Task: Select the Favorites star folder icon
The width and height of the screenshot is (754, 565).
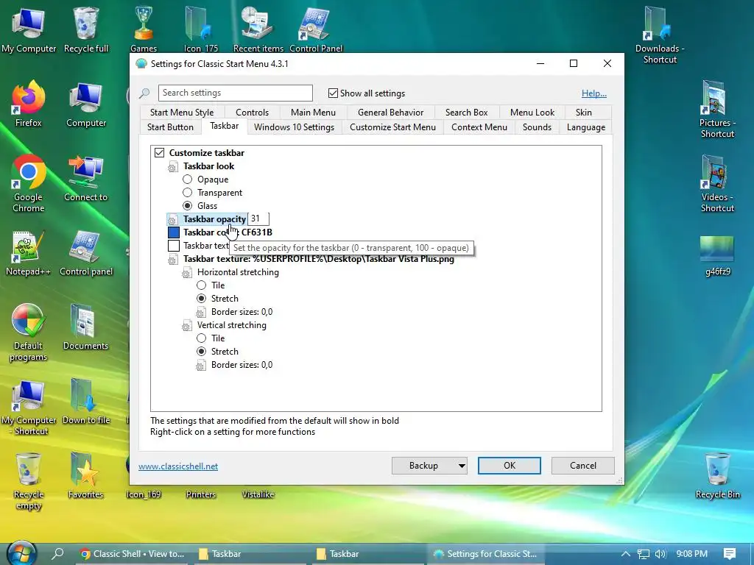Action: click(86, 476)
